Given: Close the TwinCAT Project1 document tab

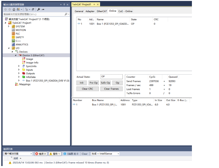Looking at the screenshot, I should 98,5.
